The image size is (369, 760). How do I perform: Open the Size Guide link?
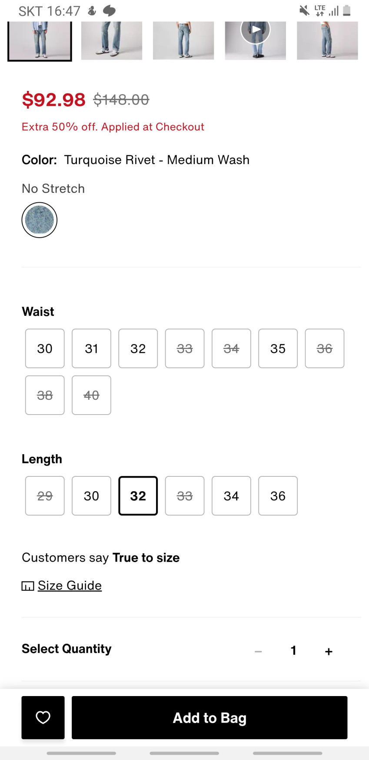70,586
